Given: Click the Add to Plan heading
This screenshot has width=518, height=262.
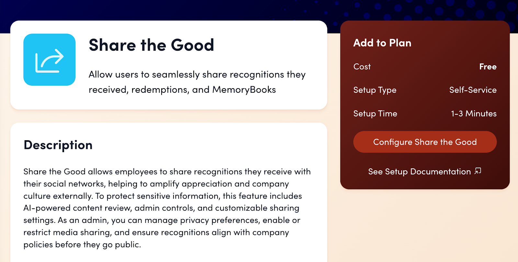Looking at the screenshot, I should (382, 43).
